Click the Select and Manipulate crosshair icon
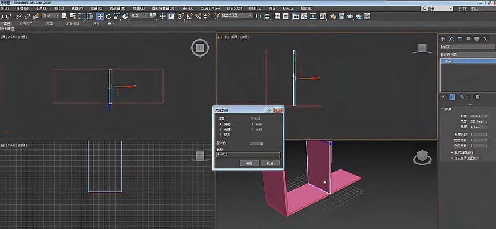496x229 pixels. coord(162,16)
